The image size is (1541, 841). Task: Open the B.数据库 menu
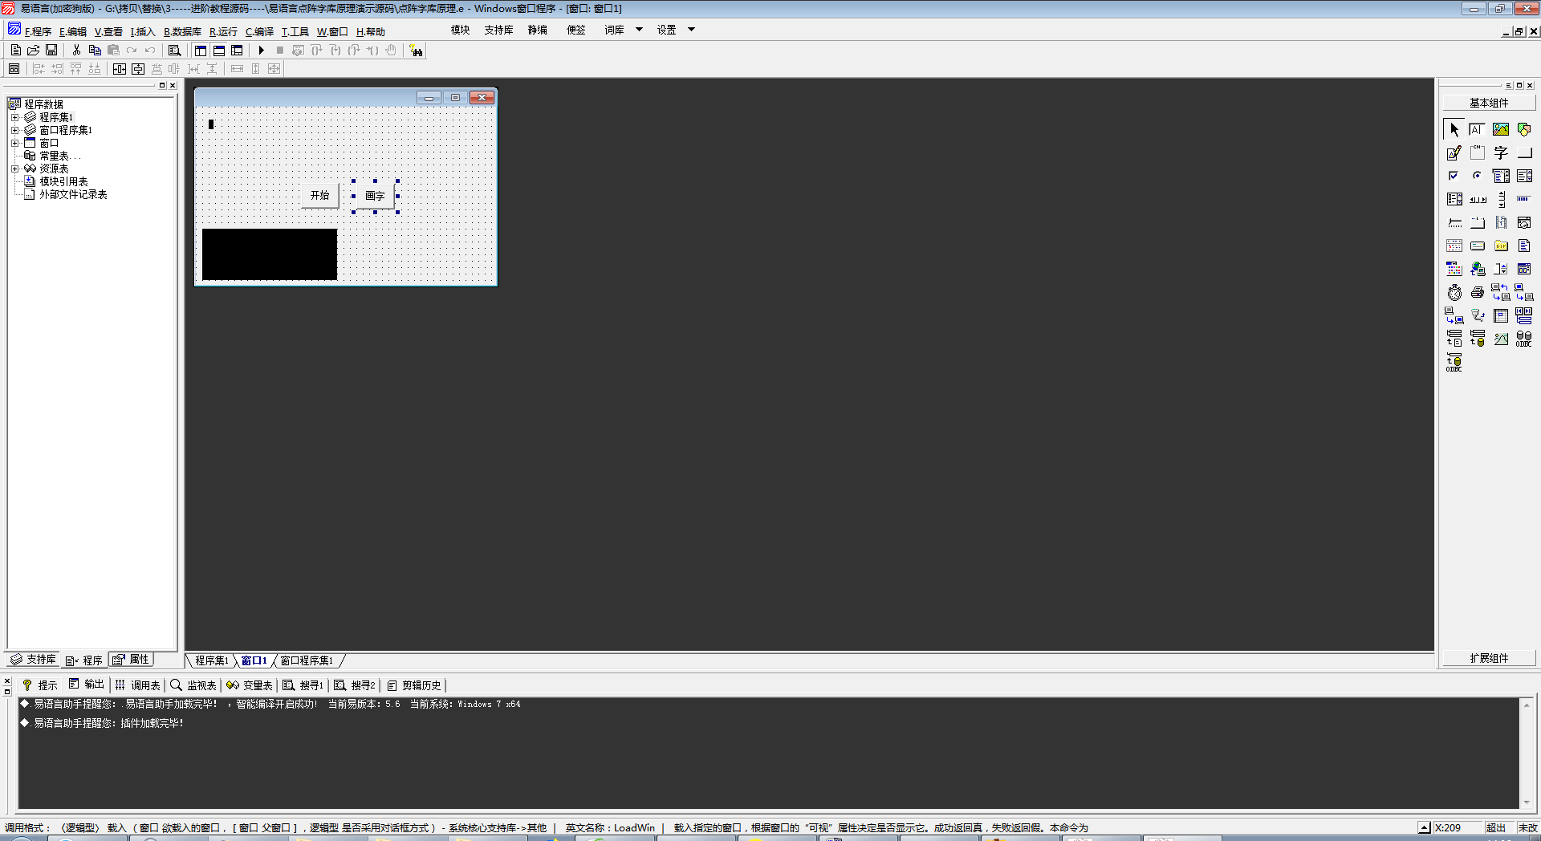pos(182,32)
